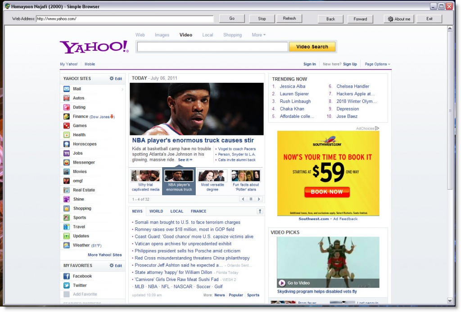
Task: Click the Forward navigation button
Action: [x=360, y=19]
